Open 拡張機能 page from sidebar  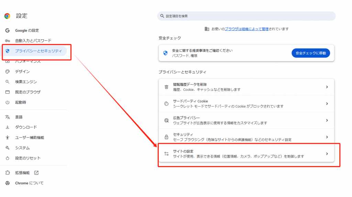(22, 173)
